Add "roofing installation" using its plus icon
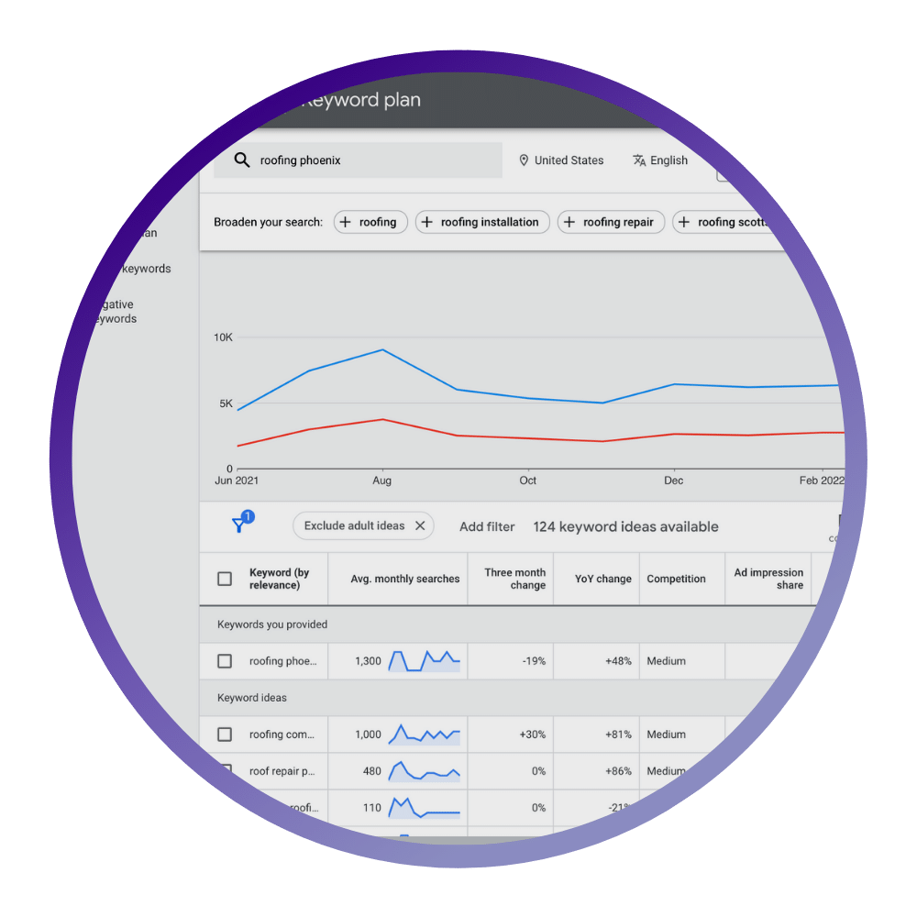The image size is (917, 917). click(426, 222)
